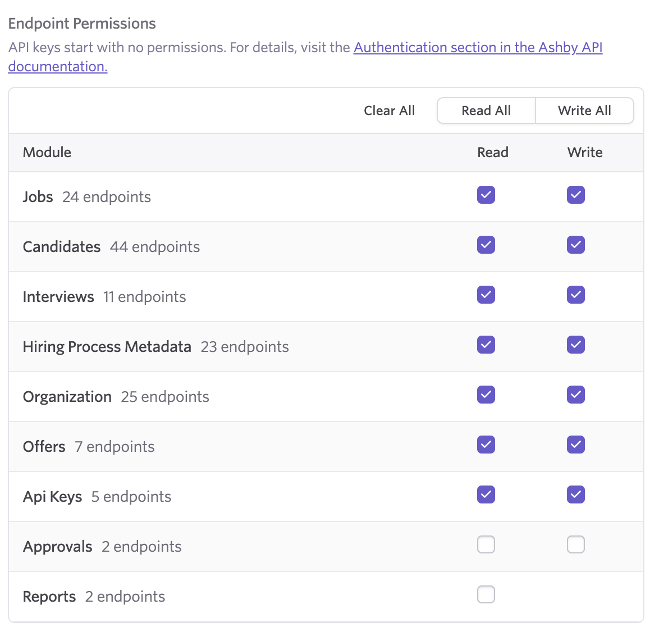
Task: Uncheck the Jobs Write permission checkbox
Action: 576,195
